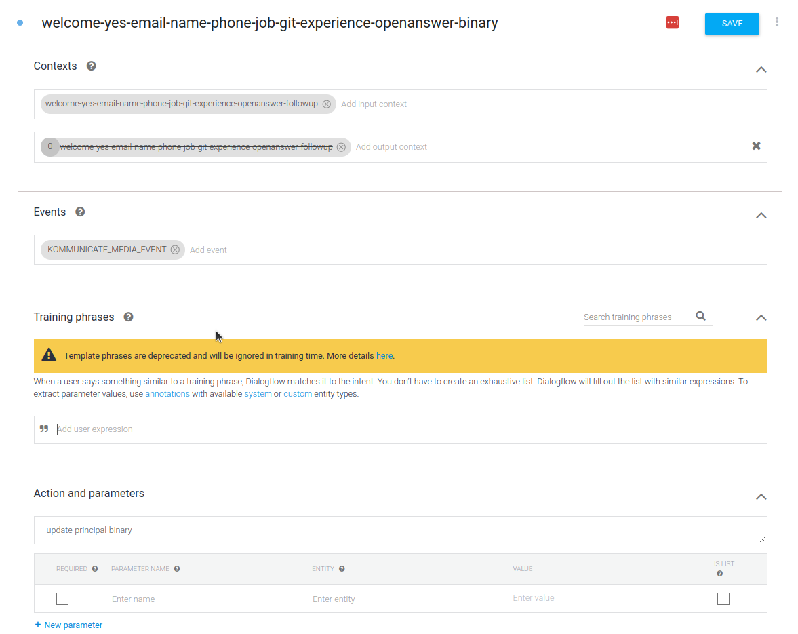
Task: Click the Add user expression field
Action: 407,430
